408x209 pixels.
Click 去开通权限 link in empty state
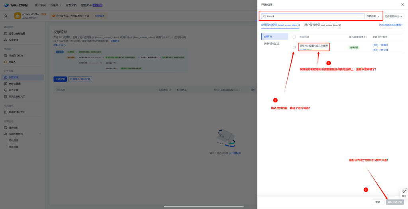(x=235, y=153)
